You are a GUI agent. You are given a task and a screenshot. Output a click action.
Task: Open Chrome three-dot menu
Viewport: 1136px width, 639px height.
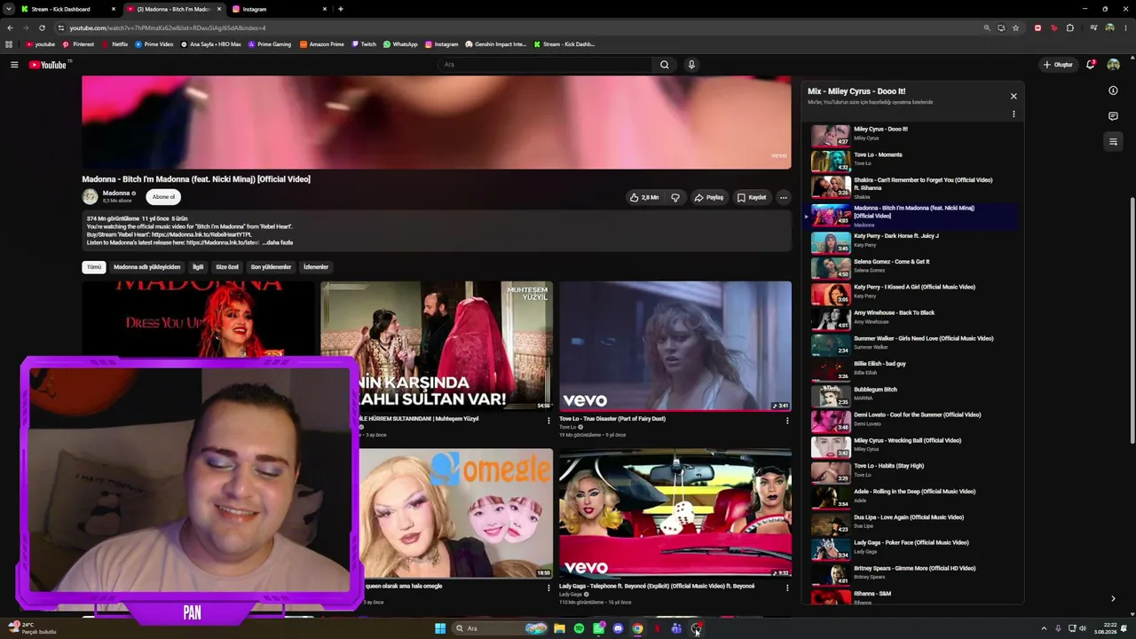pos(1125,28)
